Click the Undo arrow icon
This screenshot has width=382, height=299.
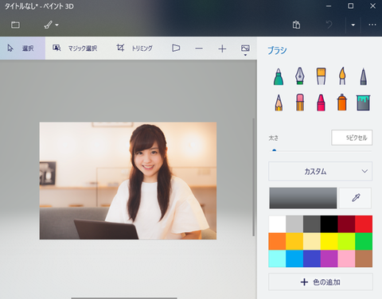pos(329,25)
